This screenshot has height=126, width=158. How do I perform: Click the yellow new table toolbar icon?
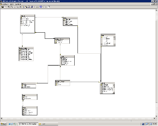(x=23, y=7)
